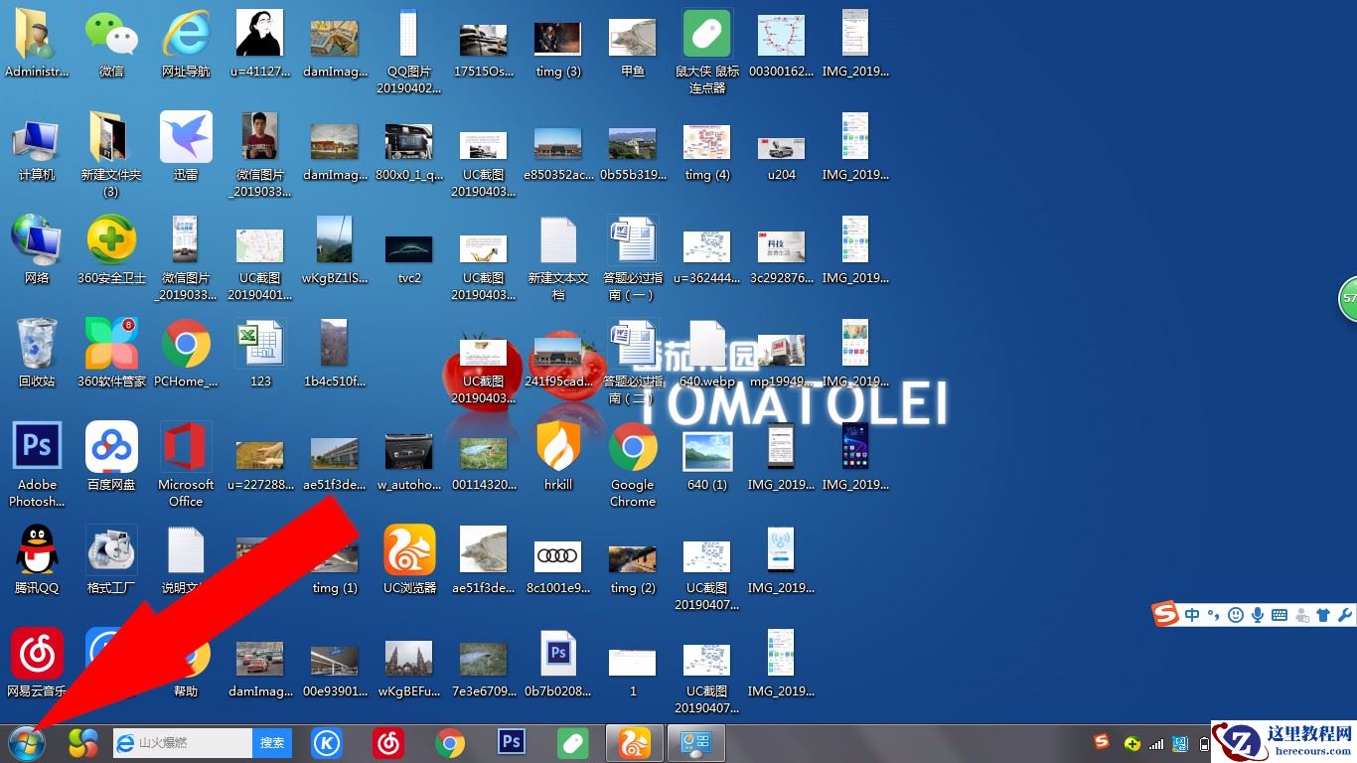1357x763 pixels.
Task: Open the Sogou emoji picker
Action: click(1235, 614)
